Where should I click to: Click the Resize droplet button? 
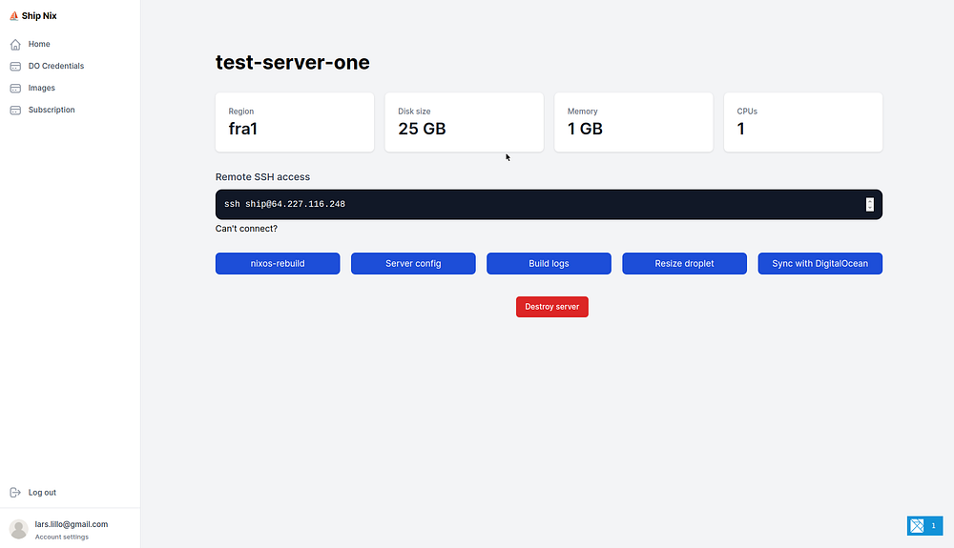coord(684,264)
